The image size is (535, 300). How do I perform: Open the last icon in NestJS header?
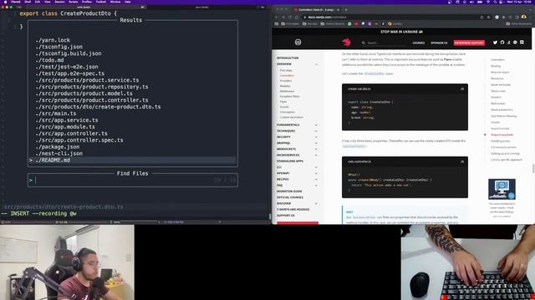tap(522, 42)
